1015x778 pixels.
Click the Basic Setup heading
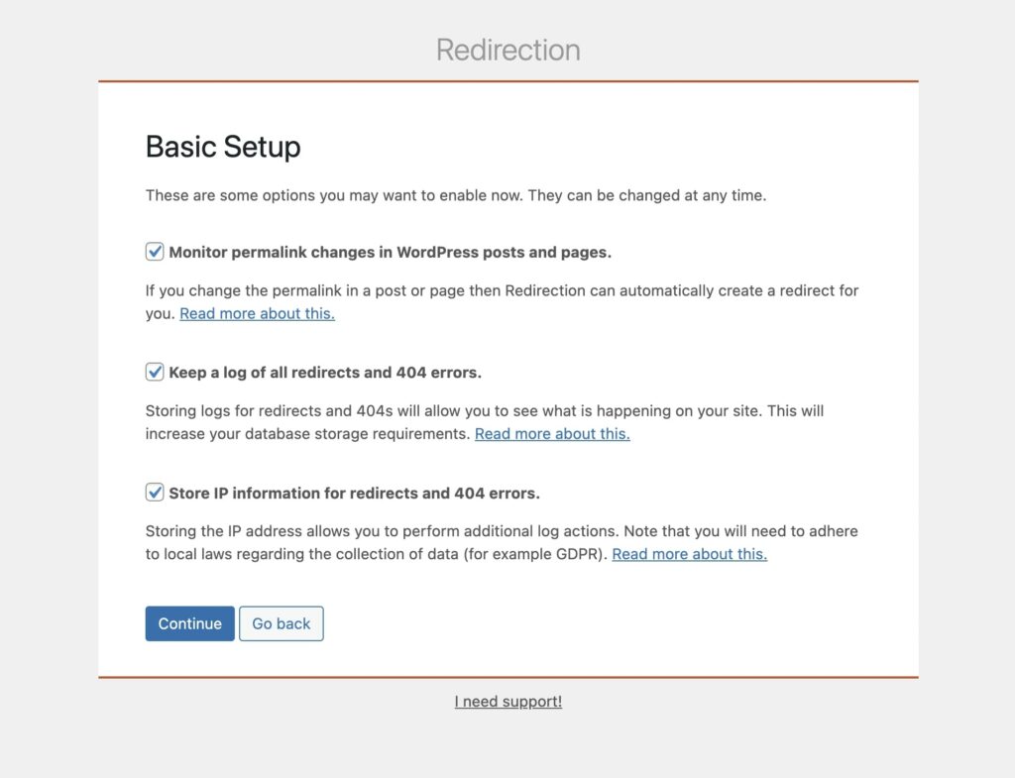(223, 147)
